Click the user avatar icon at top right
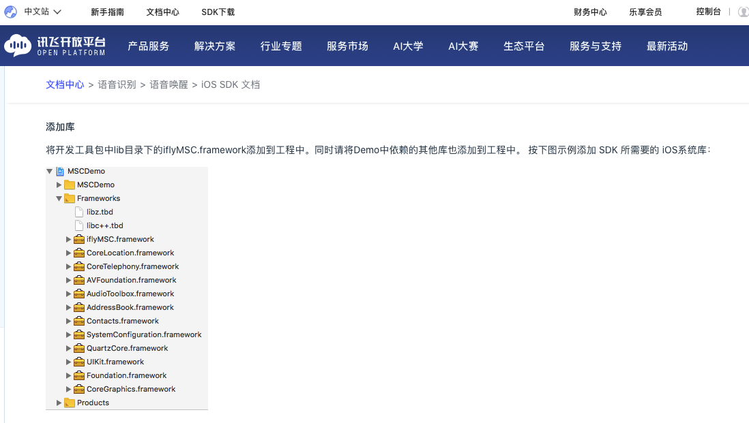The image size is (749, 423). click(x=744, y=12)
